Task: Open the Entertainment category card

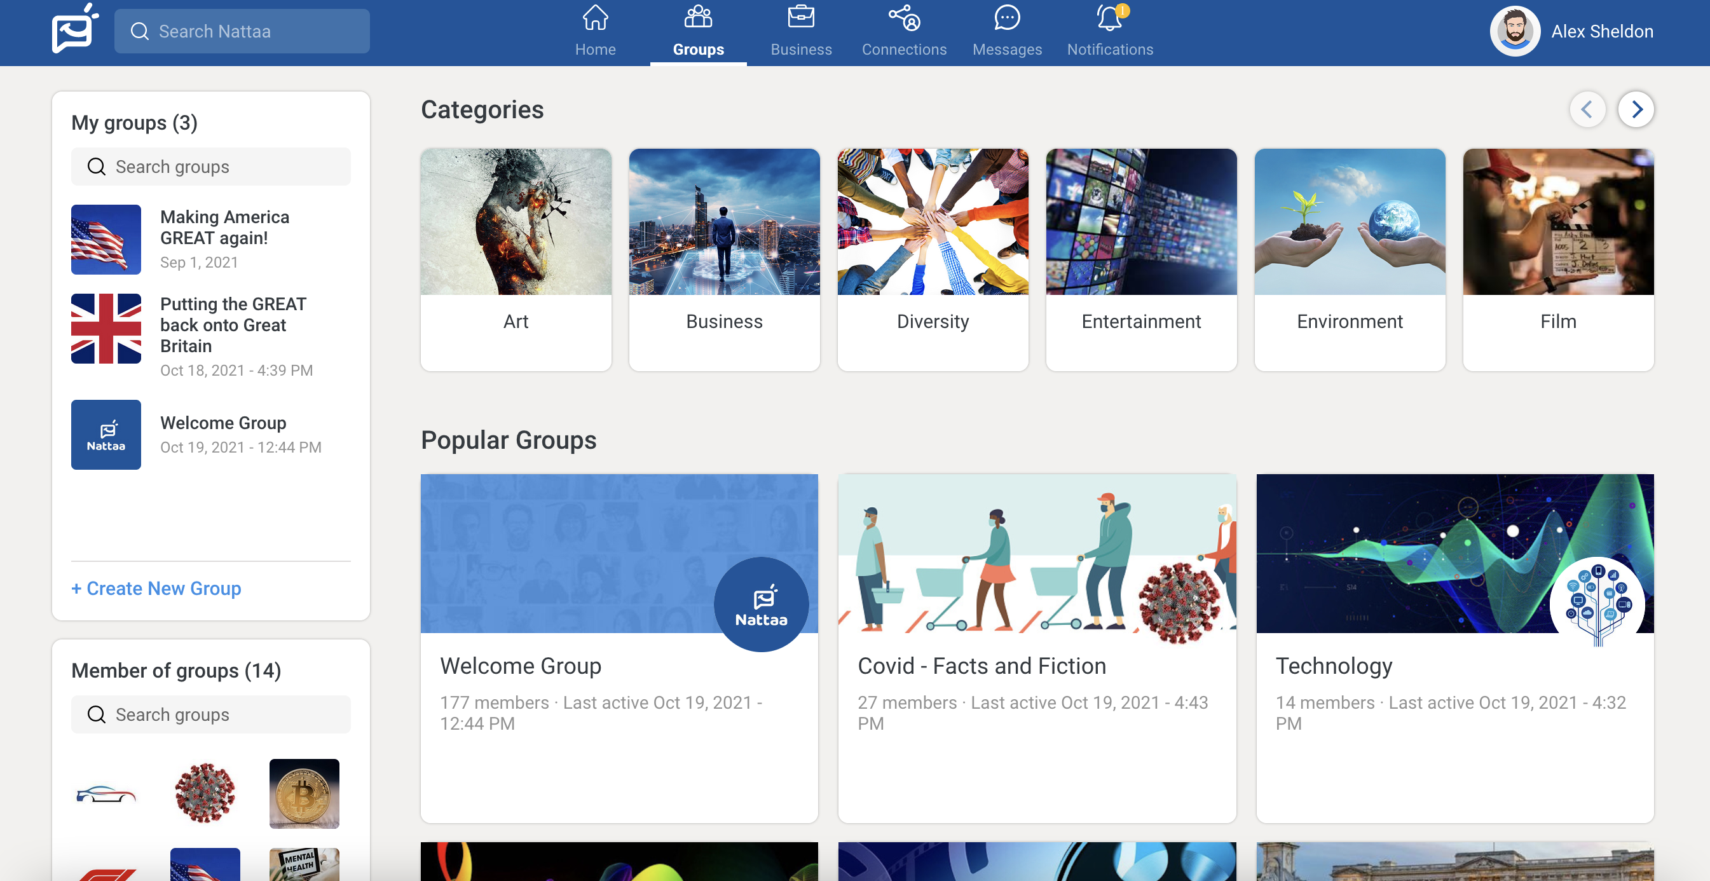Action: click(1141, 259)
